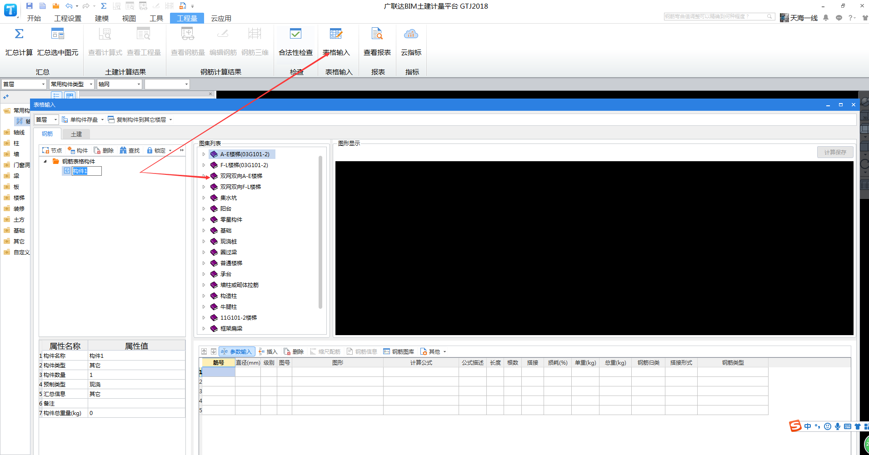Open the 开始 menu tab
This screenshot has height=455, width=869.
pyautogui.click(x=34, y=18)
